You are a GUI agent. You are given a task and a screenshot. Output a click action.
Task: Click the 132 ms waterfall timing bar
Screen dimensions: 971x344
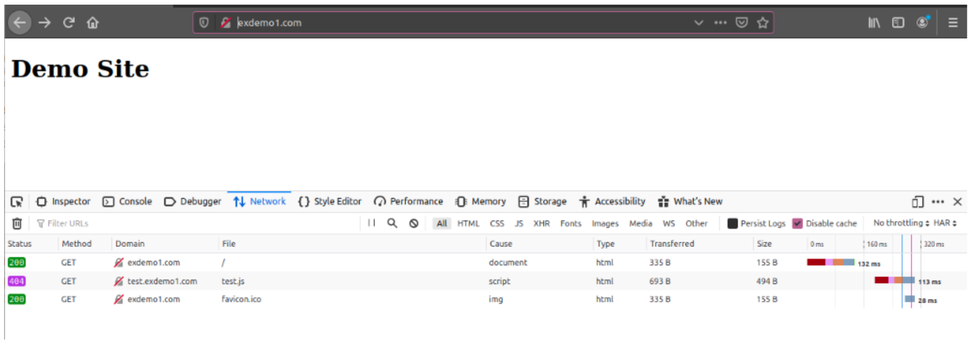831,262
